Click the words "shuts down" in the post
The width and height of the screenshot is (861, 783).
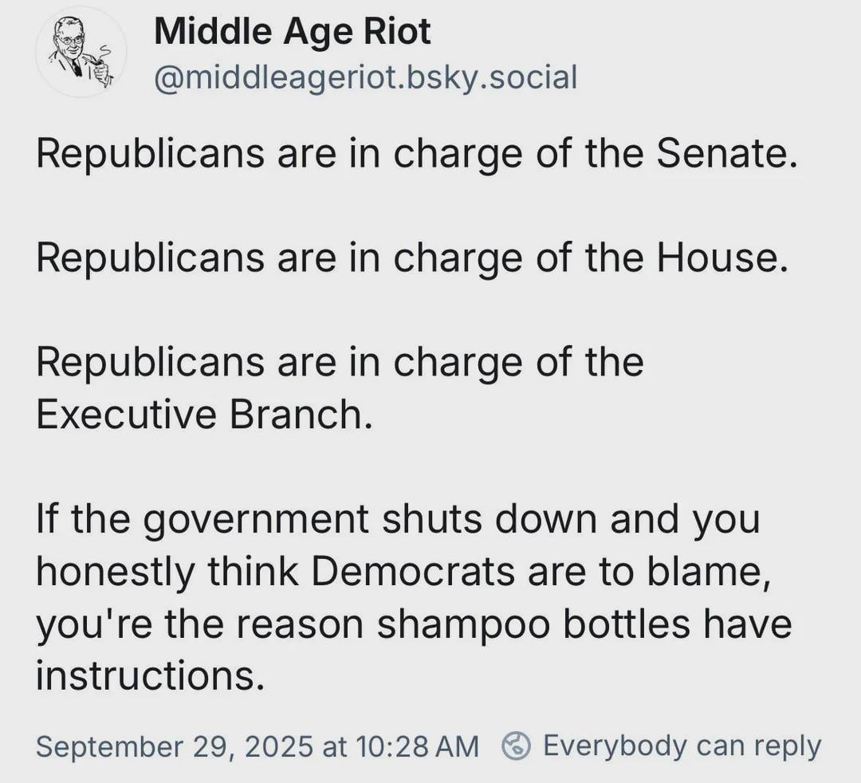point(490,519)
